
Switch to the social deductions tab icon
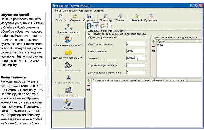[x=96, y=26]
